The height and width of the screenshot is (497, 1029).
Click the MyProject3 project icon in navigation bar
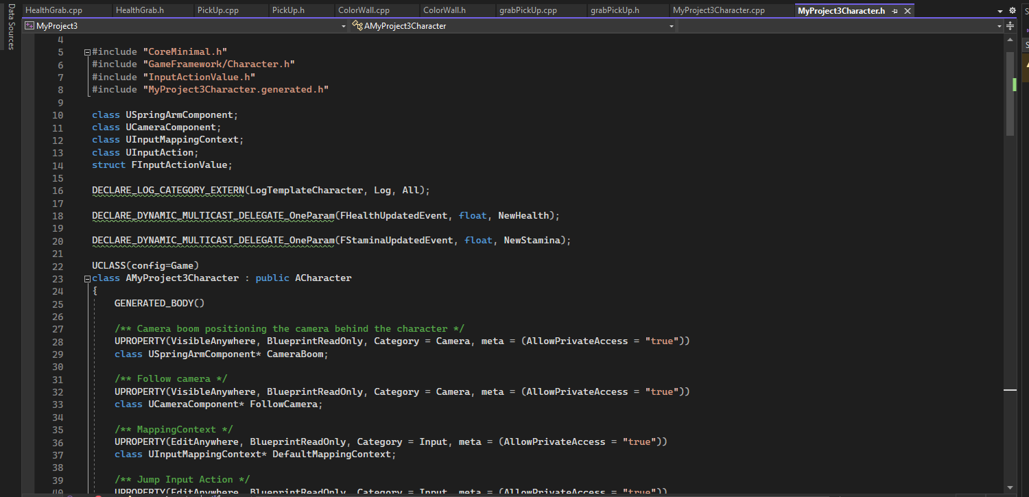[x=29, y=26]
